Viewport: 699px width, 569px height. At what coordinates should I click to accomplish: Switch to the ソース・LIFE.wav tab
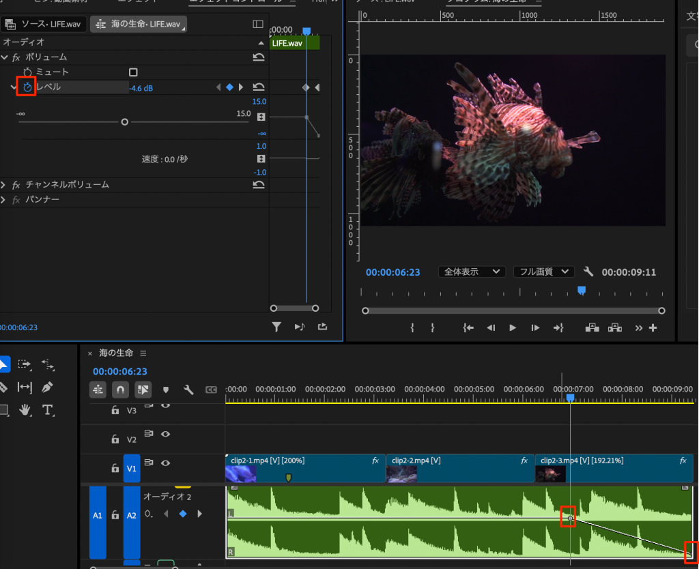45,25
